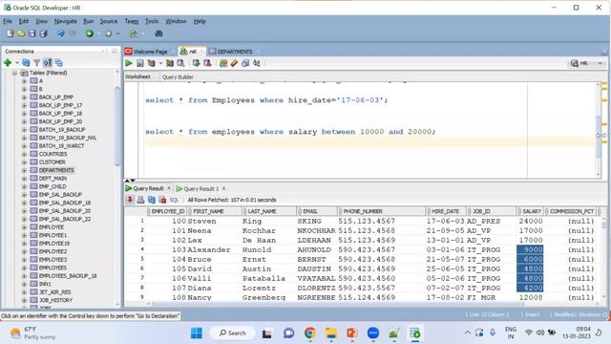This screenshot has height=344, width=611.
Task: Click the Rollback icon in worksheet toolbar
Action: 207,63
